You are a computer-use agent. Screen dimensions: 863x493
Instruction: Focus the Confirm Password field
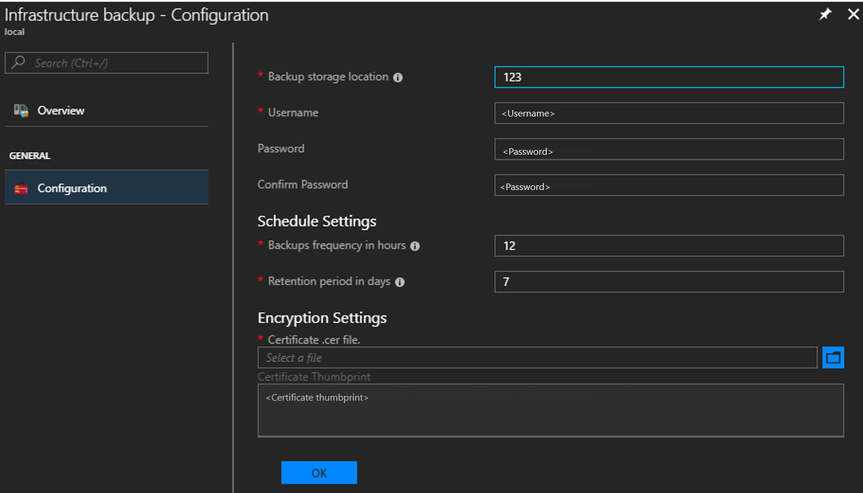pos(668,185)
